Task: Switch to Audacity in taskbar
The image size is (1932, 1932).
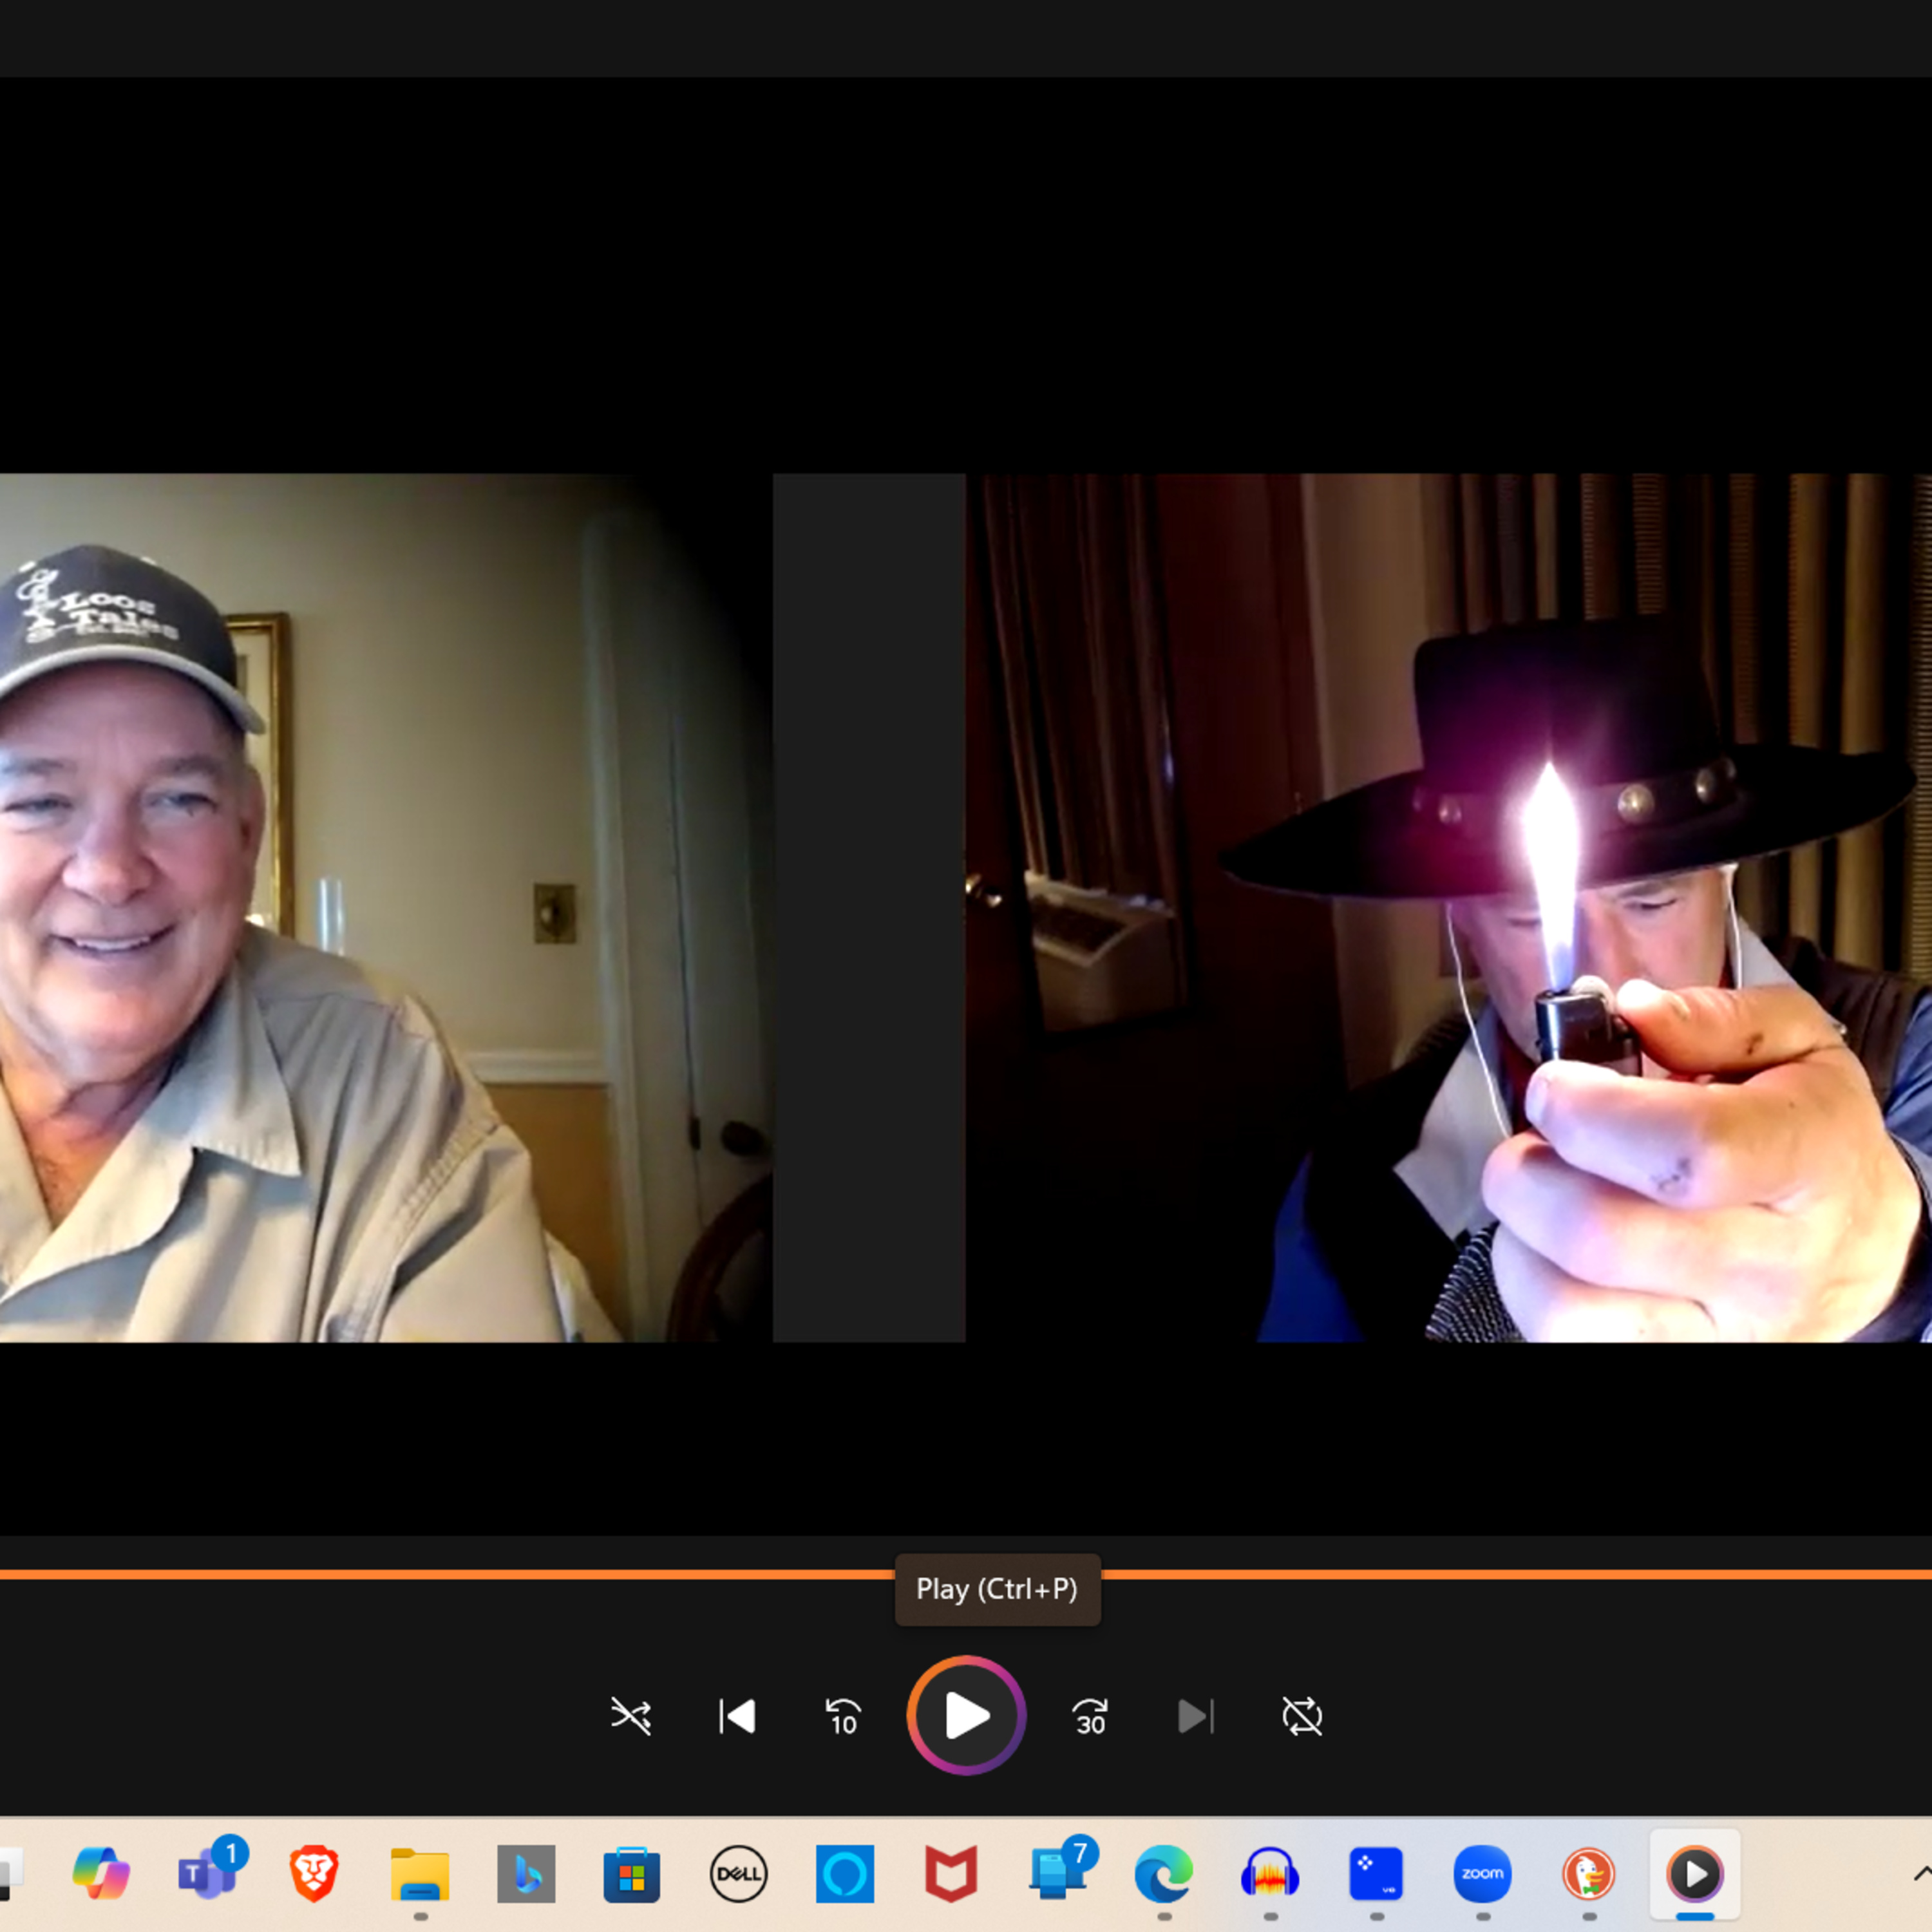Action: pos(1270,1873)
